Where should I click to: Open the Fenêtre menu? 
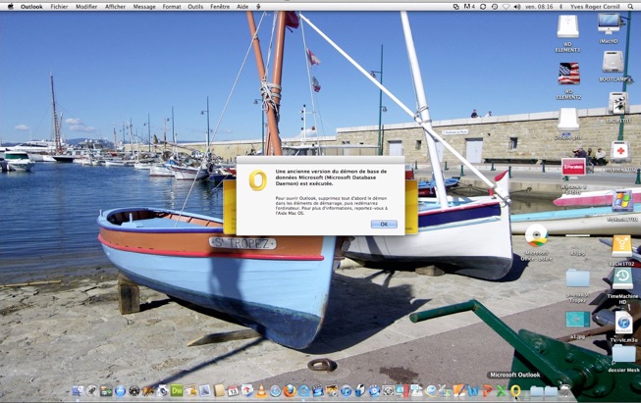220,7
